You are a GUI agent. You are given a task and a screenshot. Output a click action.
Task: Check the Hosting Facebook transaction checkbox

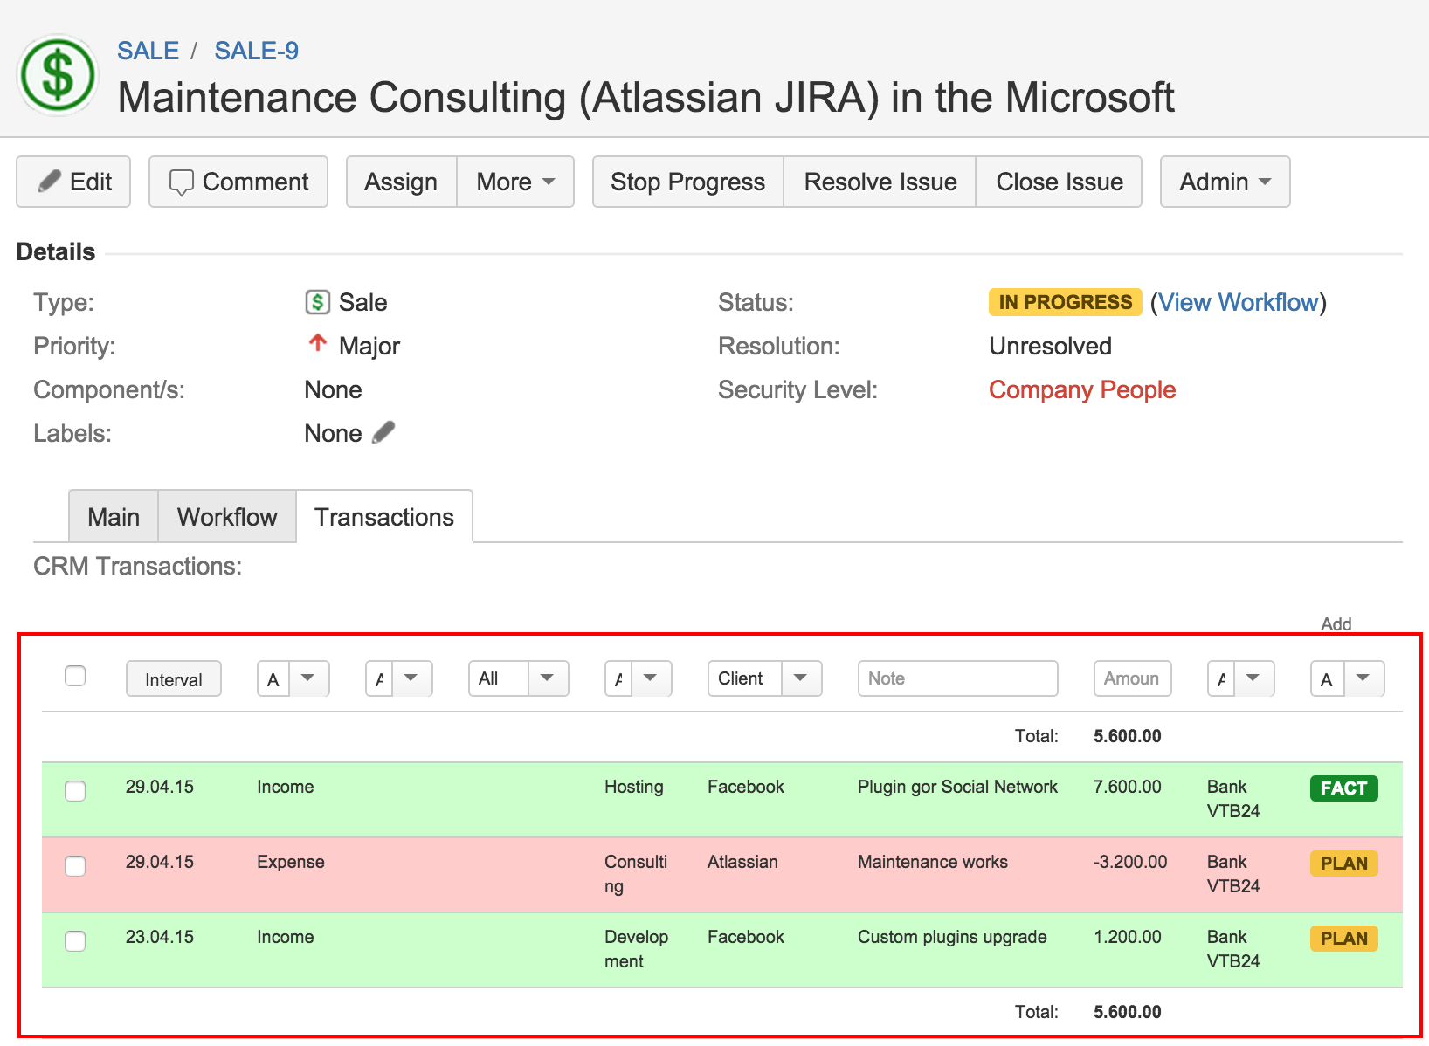coord(75,791)
